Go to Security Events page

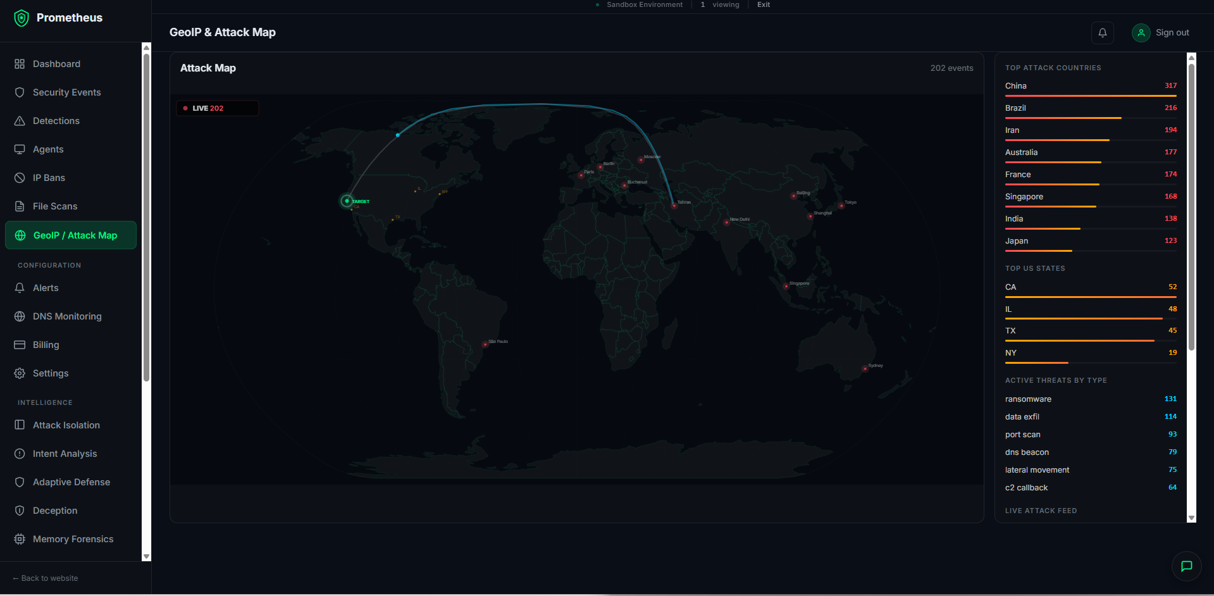(x=71, y=92)
